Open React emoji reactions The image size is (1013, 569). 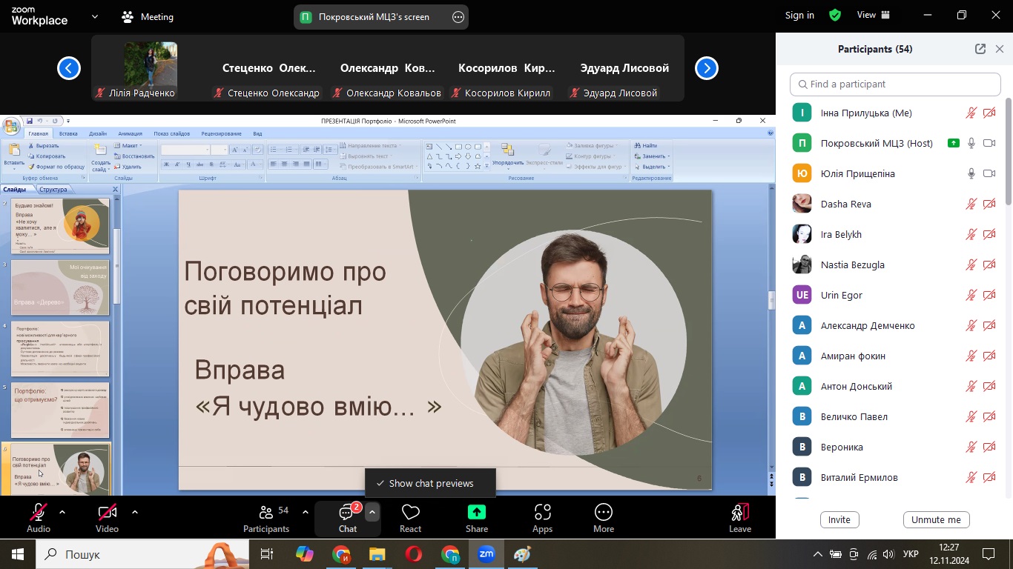coord(410,518)
